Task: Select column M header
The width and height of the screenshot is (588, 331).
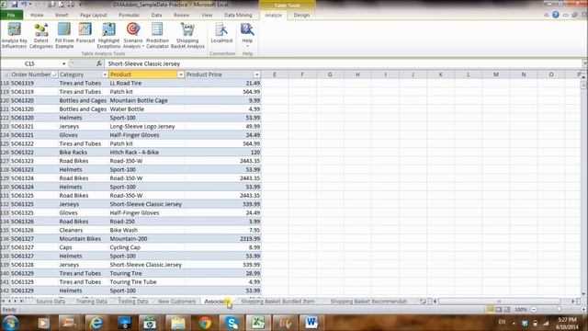Action: click(496, 74)
